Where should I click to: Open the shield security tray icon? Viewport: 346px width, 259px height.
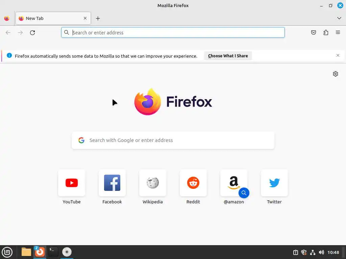[x=304, y=252]
